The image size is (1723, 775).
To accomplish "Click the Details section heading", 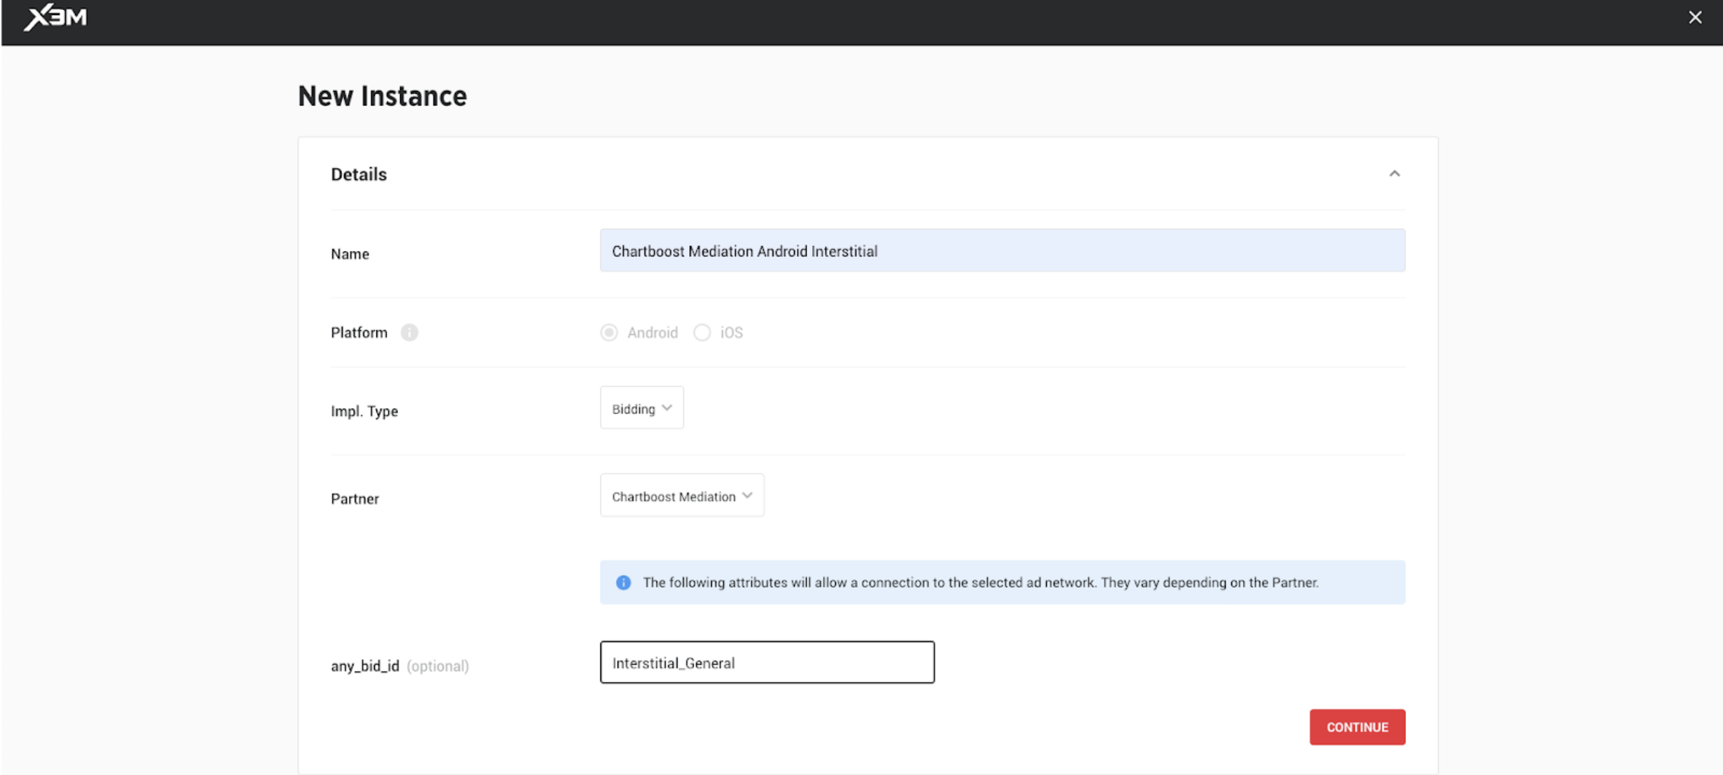I will (x=358, y=174).
